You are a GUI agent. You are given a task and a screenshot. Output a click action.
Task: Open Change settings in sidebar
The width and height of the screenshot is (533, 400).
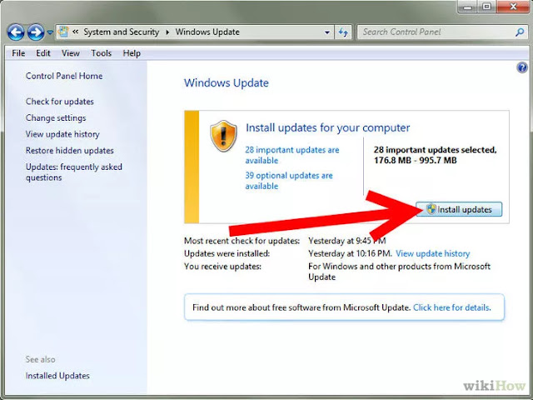click(x=56, y=117)
